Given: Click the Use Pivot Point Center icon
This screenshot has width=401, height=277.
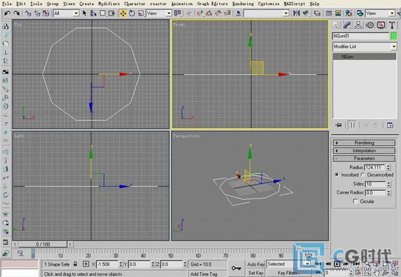Looking at the screenshot, I should tap(178, 13).
